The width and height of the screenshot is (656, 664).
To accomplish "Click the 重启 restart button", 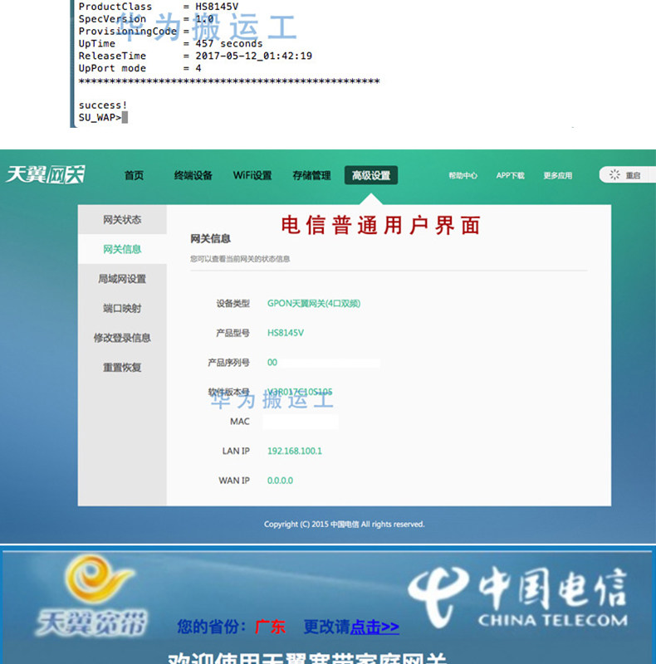I will 627,175.
